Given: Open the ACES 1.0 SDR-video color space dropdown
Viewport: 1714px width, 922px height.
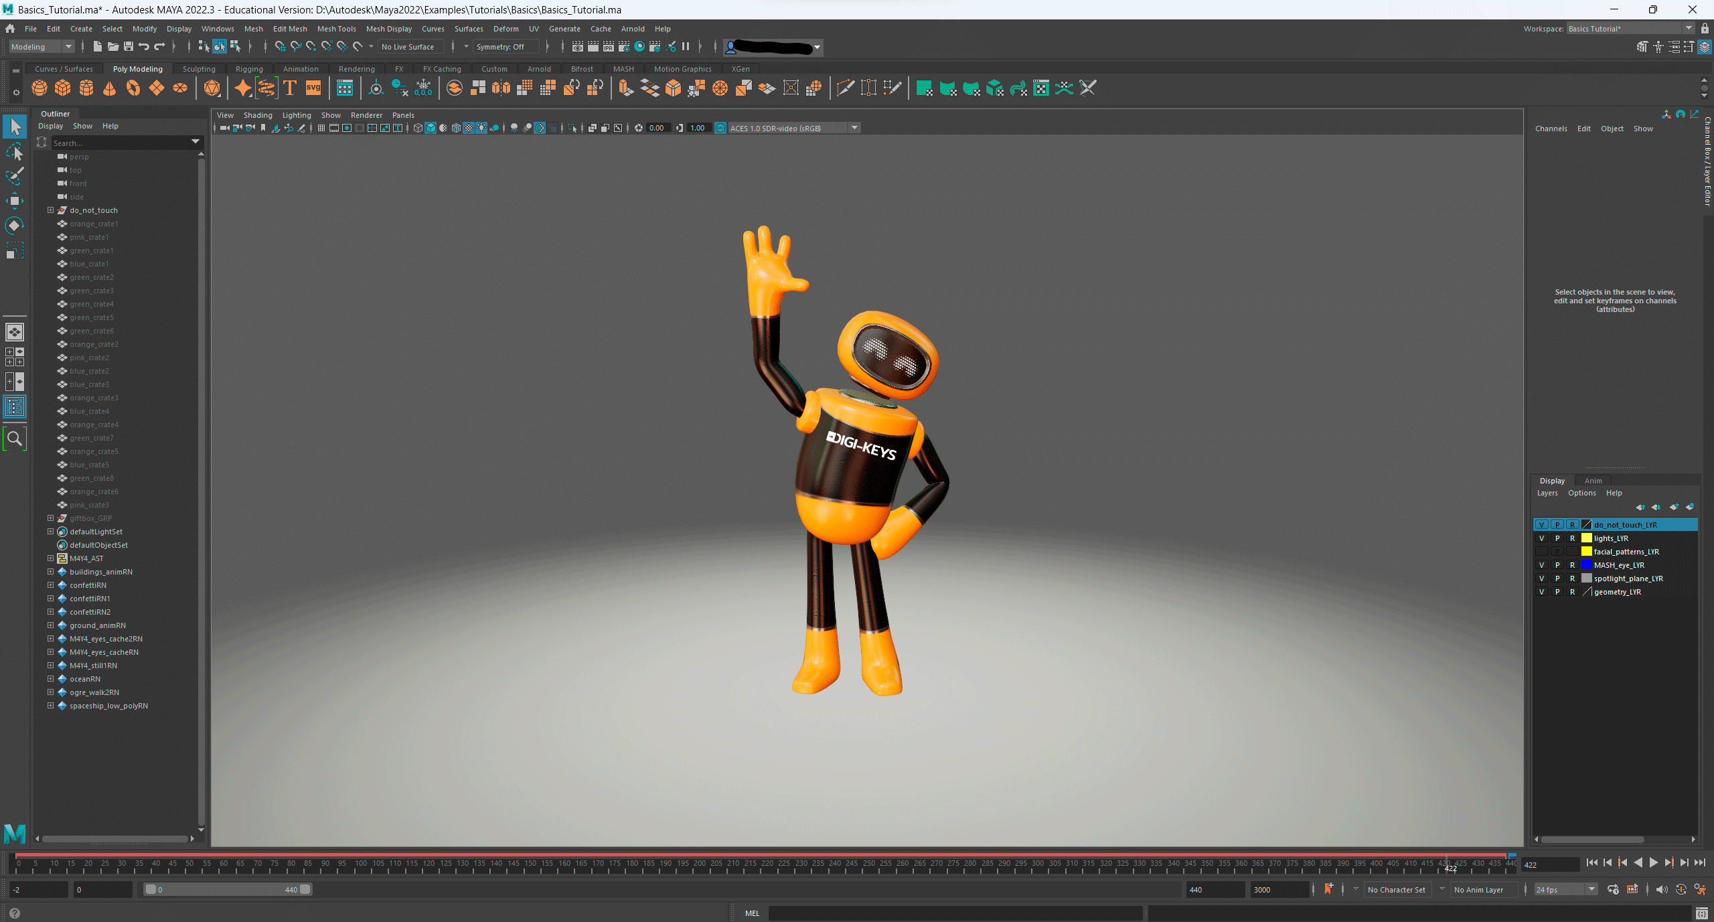Looking at the screenshot, I should (855, 128).
